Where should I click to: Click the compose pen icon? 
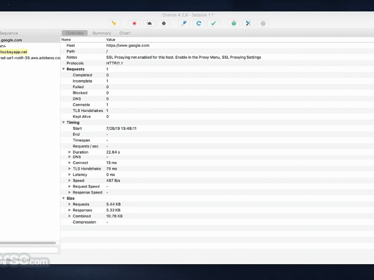(184, 23)
